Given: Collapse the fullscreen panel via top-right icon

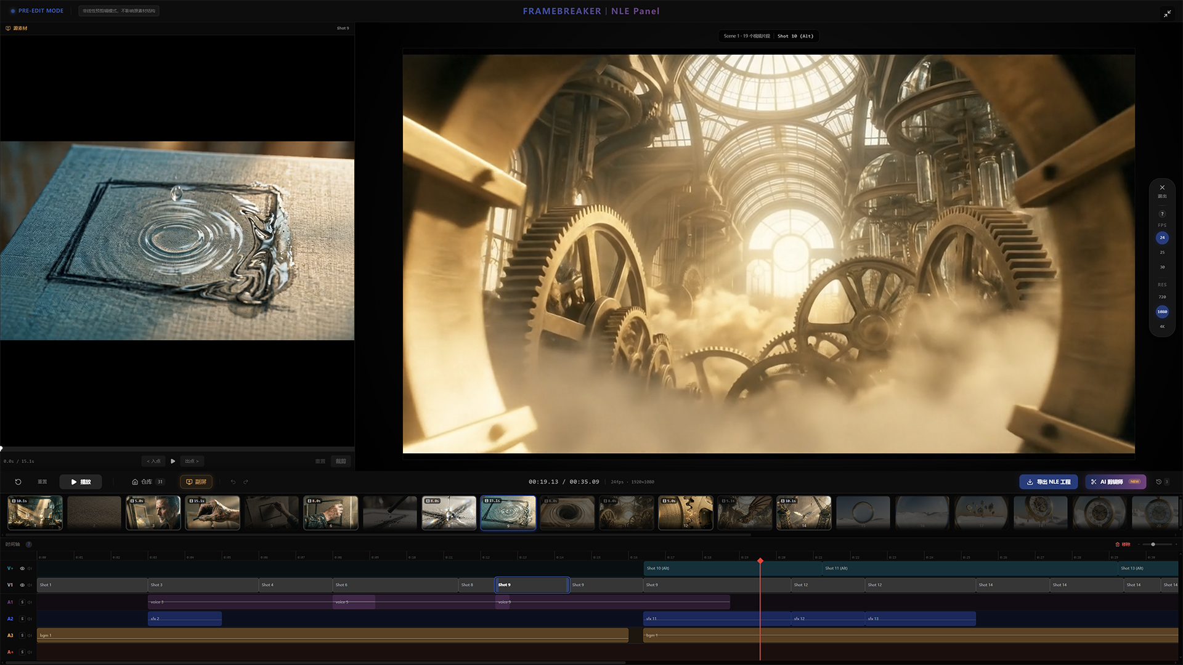Looking at the screenshot, I should [x=1167, y=14].
